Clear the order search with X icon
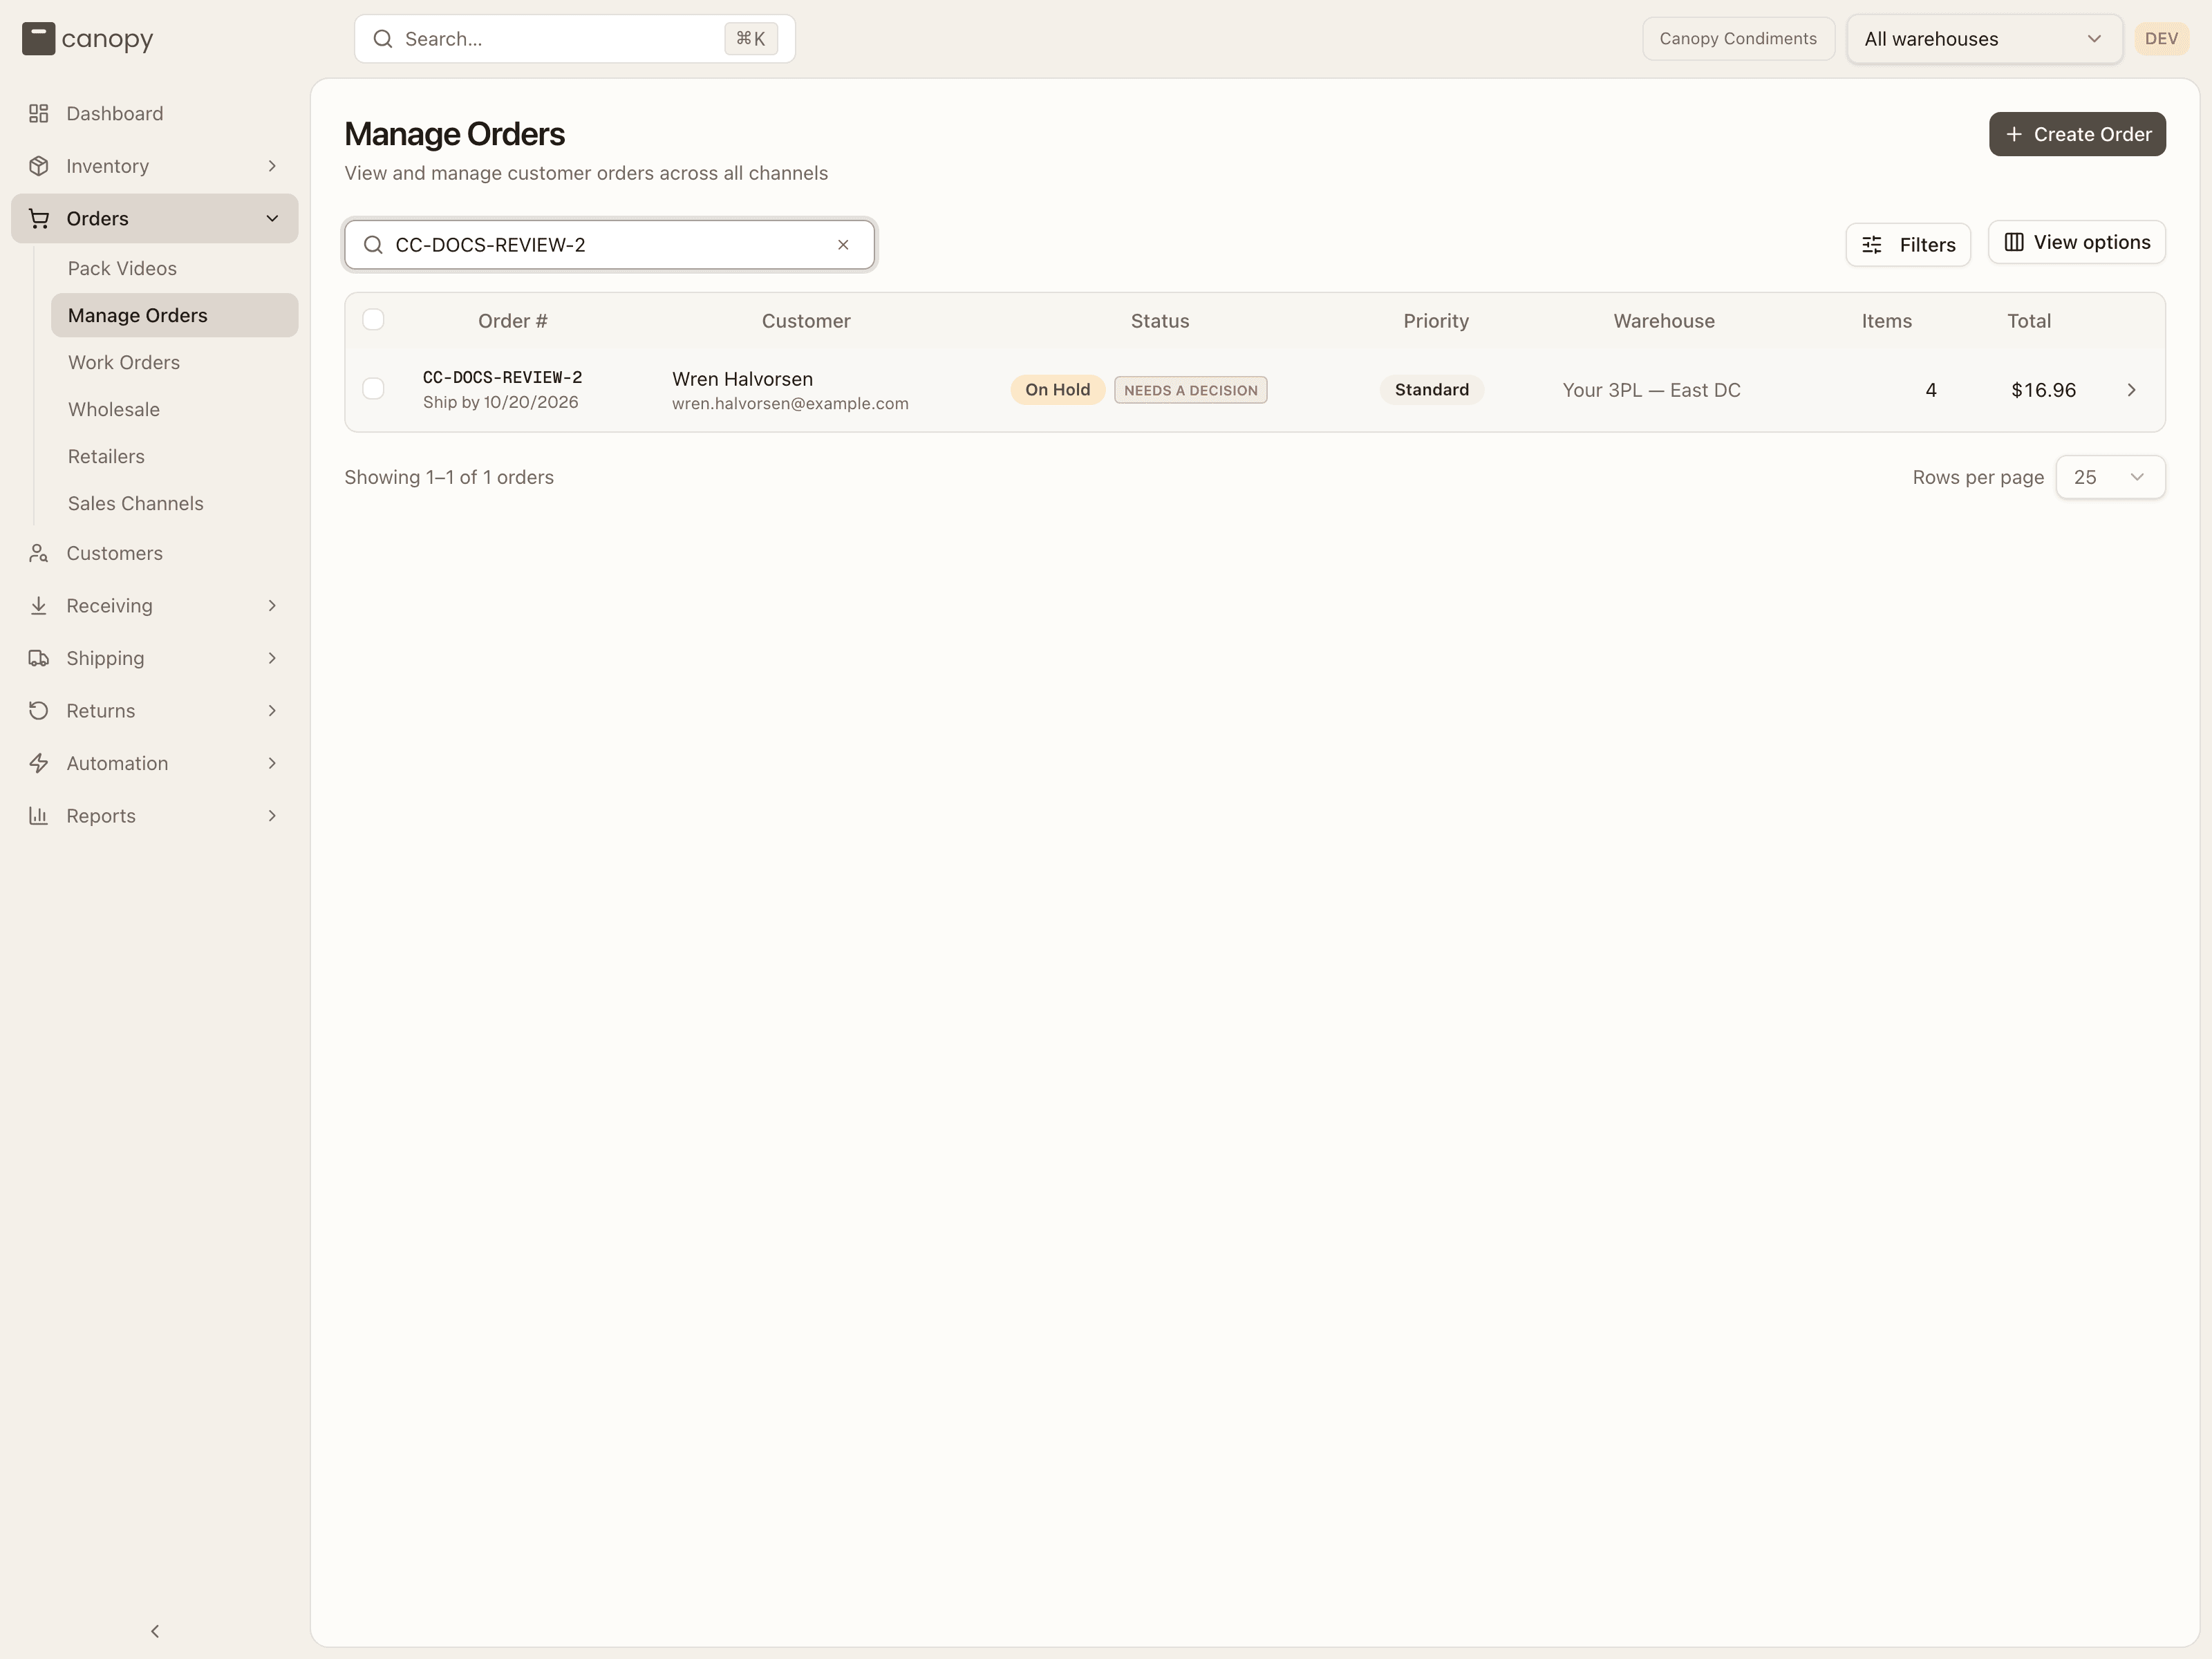Viewport: 2212px width, 1659px height. (x=843, y=245)
